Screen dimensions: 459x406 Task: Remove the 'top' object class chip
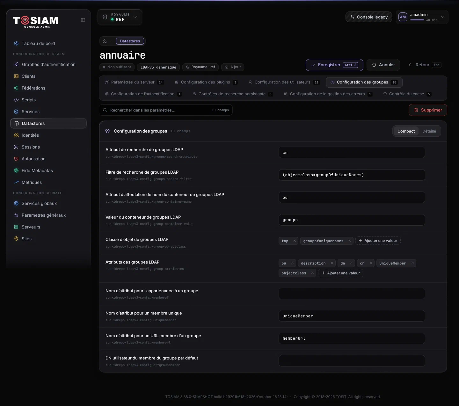point(295,241)
